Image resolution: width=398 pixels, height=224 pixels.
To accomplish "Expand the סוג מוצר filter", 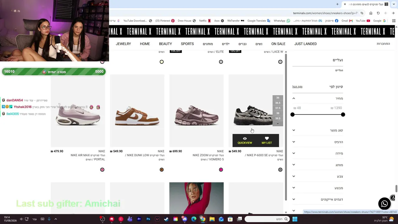I will 294,130.
